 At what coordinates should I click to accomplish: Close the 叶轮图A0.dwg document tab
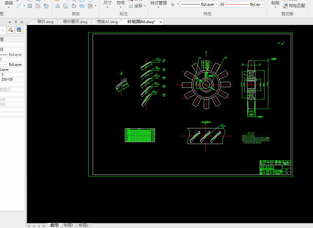(x=161, y=22)
